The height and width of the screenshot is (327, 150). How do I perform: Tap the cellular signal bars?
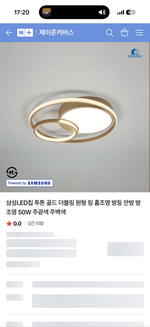point(120,13)
